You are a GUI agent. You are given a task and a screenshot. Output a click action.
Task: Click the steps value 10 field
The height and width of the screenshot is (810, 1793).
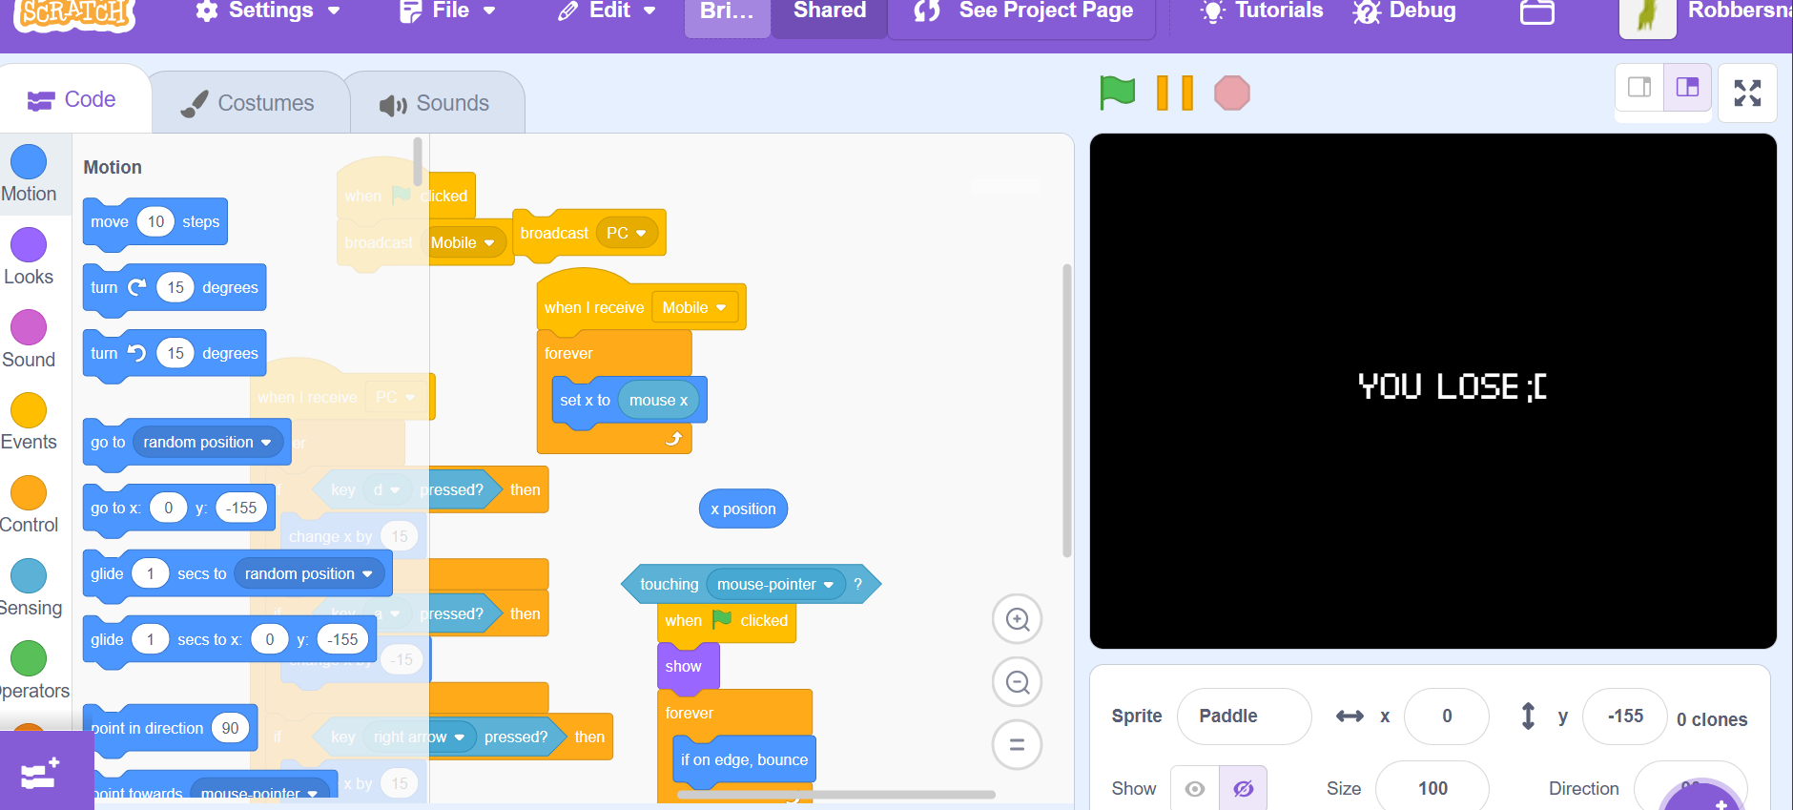[155, 222]
